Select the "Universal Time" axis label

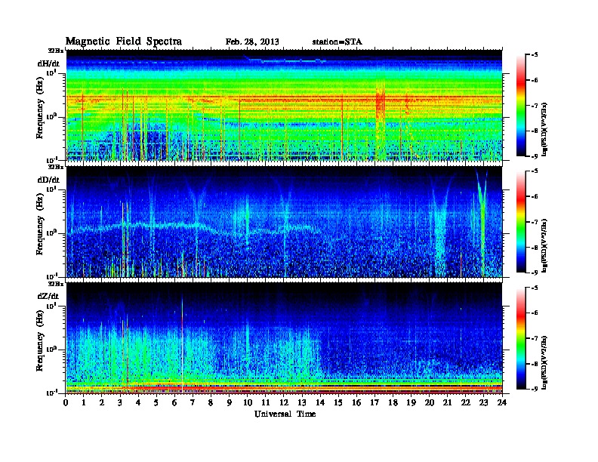click(285, 414)
